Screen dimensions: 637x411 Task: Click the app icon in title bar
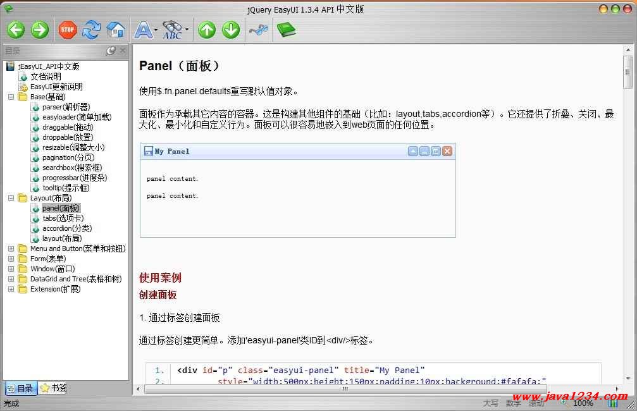pyautogui.click(x=8, y=8)
